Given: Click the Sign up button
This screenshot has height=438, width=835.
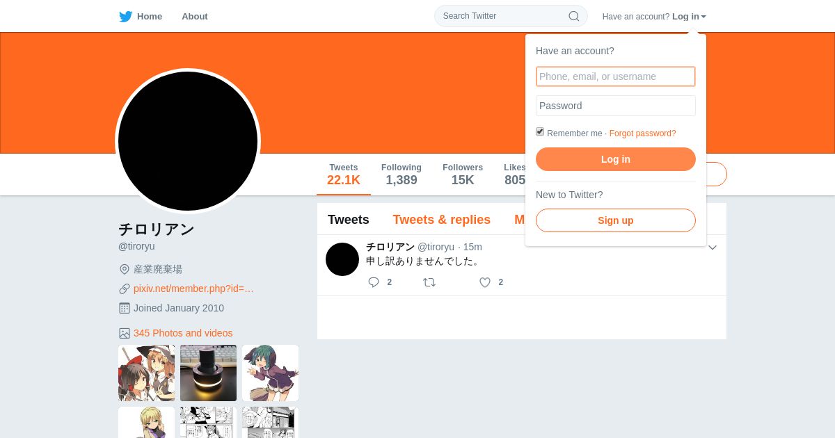Looking at the screenshot, I should (616, 220).
